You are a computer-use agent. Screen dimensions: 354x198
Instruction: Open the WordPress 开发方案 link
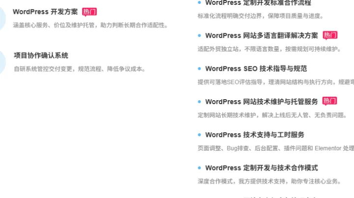click(x=45, y=12)
